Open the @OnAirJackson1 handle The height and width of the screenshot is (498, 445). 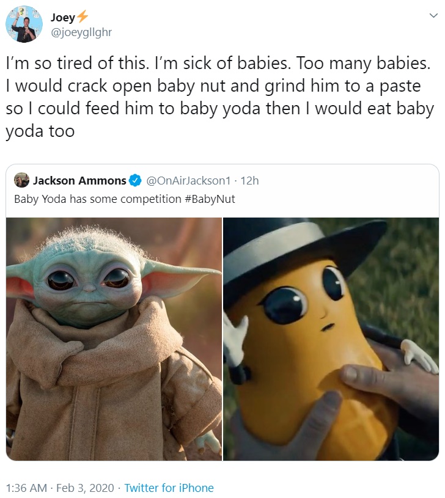[x=188, y=180]
